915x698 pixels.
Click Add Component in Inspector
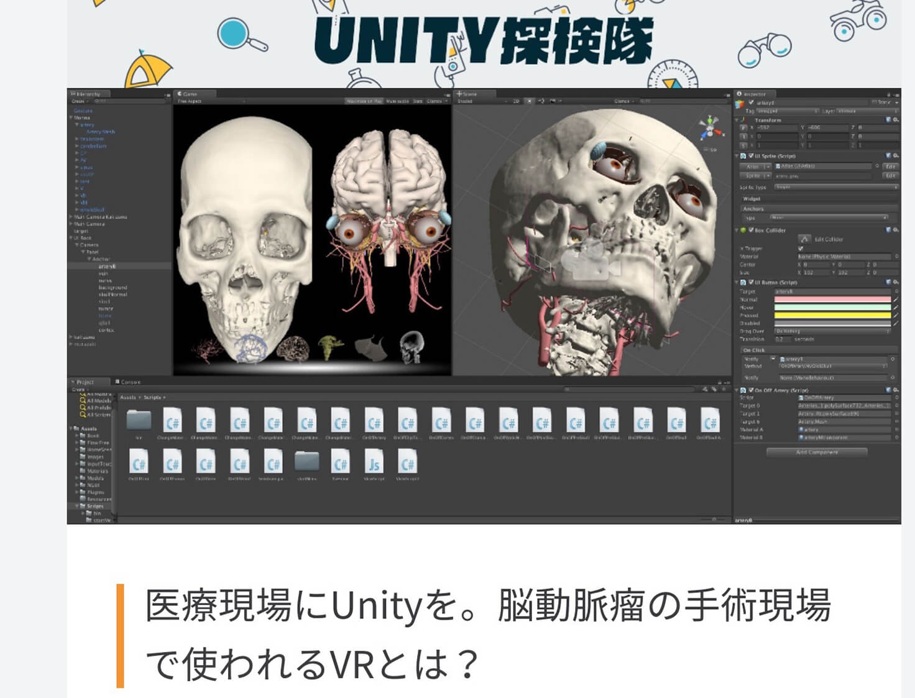tap(817, 452)
